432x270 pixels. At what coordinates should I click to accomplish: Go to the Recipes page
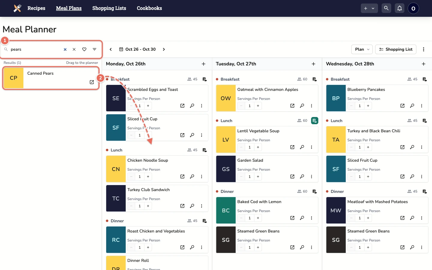(x=36, y=8)
